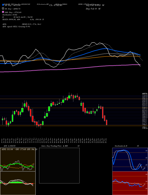The width and height of the screenshot is (148, 195).
Task: Click the 'Day Vol: 0 M' text
Action: click(93, 9)
